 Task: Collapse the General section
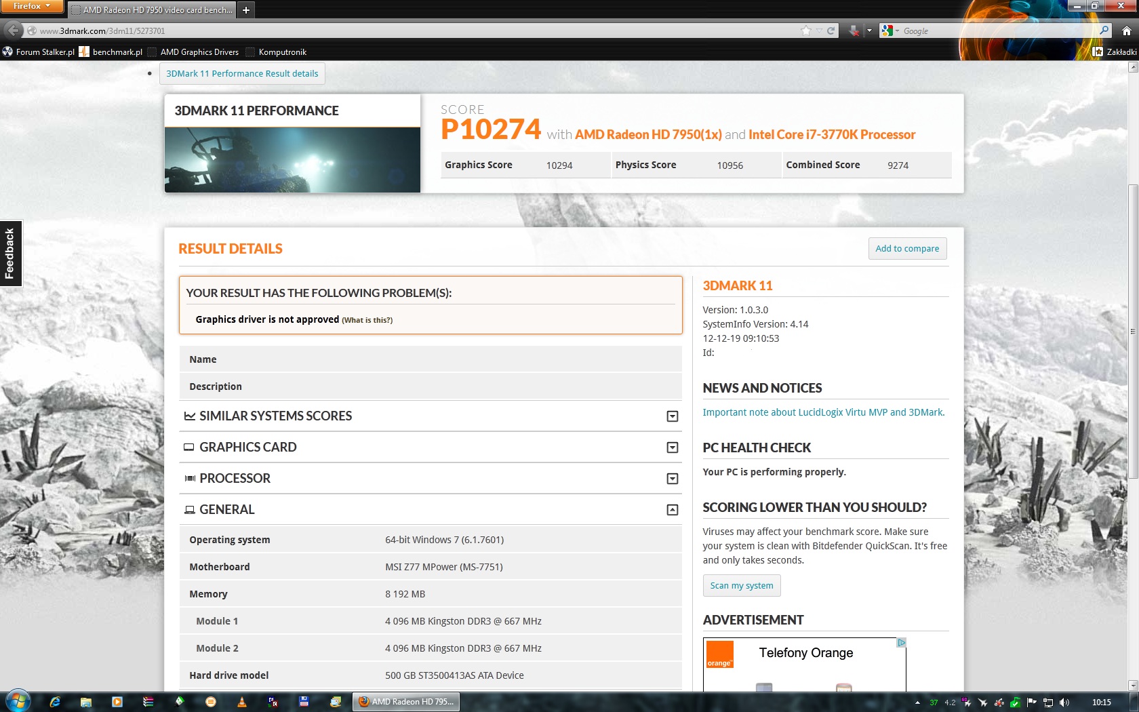pyautogui.click(x=672, y=510)
